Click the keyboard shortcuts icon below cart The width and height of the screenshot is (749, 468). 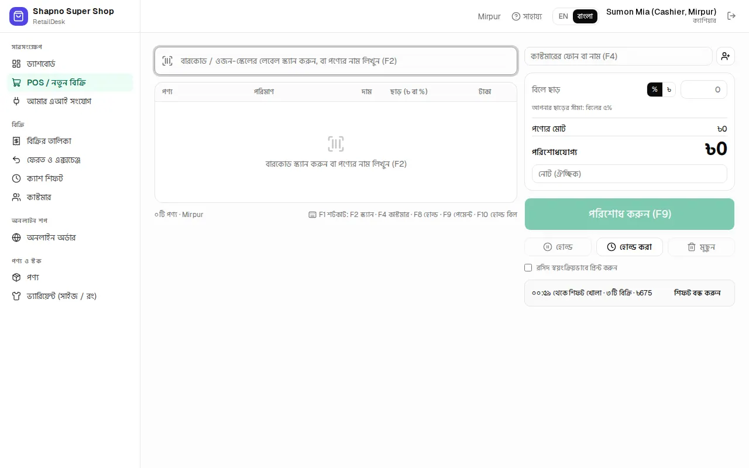tap(312, 215)
